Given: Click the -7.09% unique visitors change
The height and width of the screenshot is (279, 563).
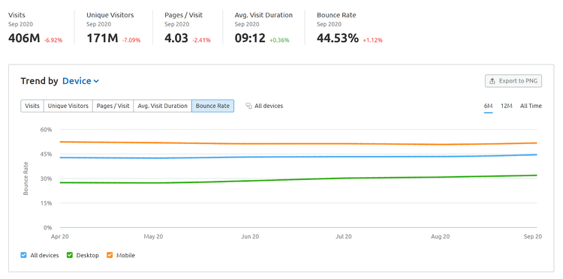Looking at the screenshot, I should (131, 40).
